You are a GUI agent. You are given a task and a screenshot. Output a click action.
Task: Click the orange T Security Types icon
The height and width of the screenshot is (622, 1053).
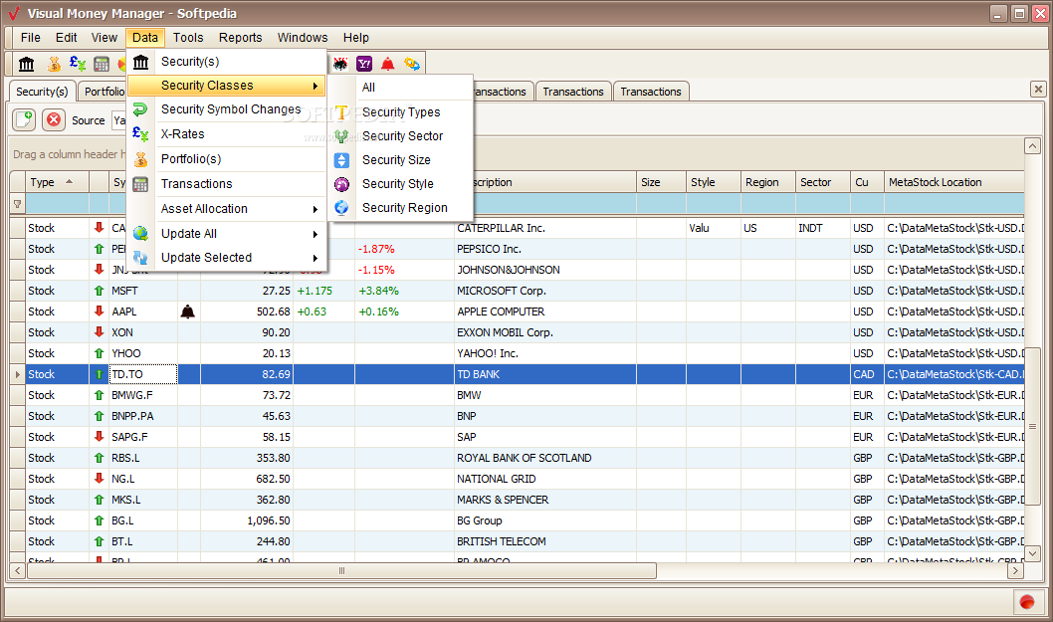(341, 112)
